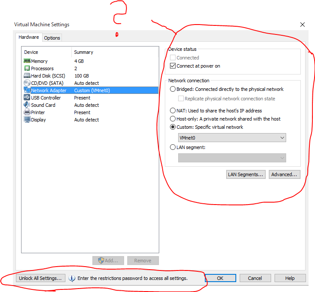Select the Sound Card speaker icon

[x=27, y=105]
